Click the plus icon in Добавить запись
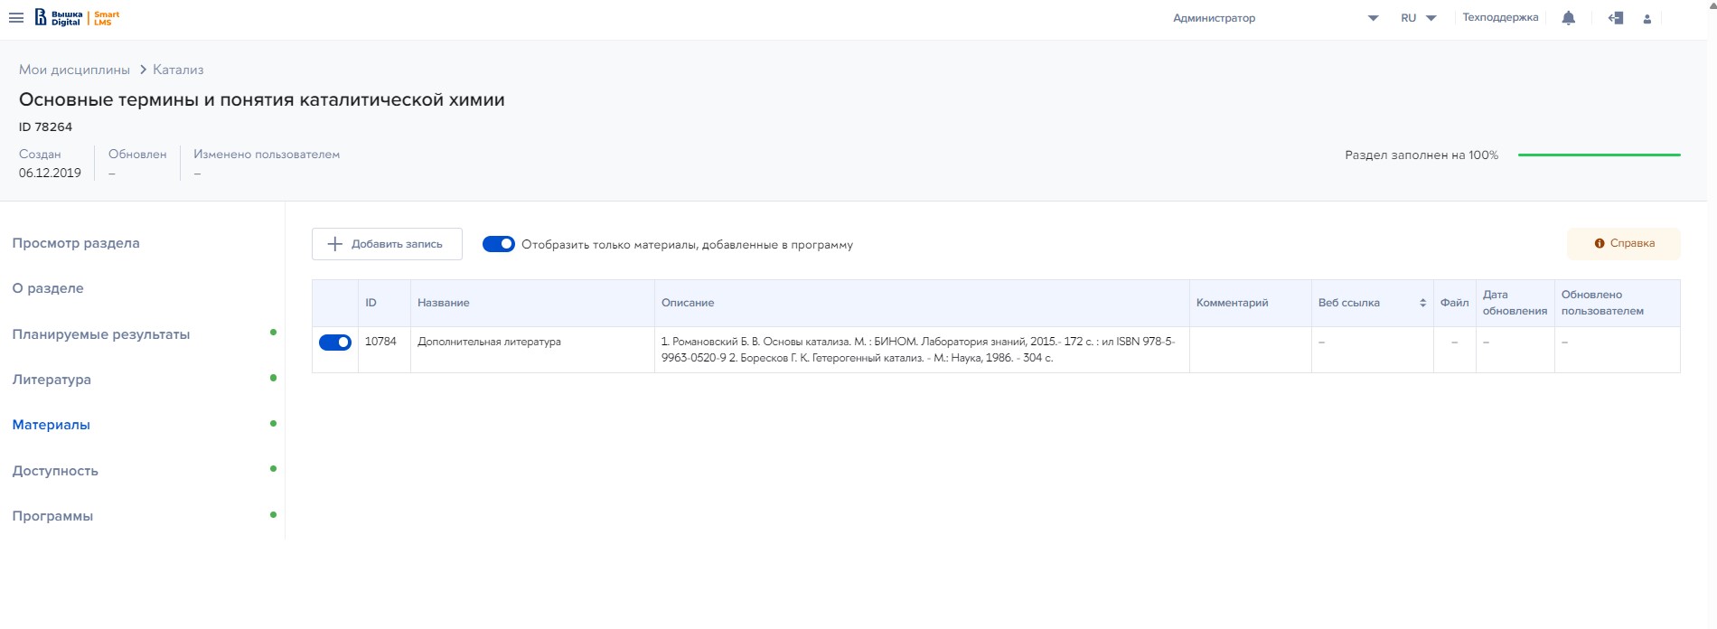1717x629 pixels. tap(334, 244)
